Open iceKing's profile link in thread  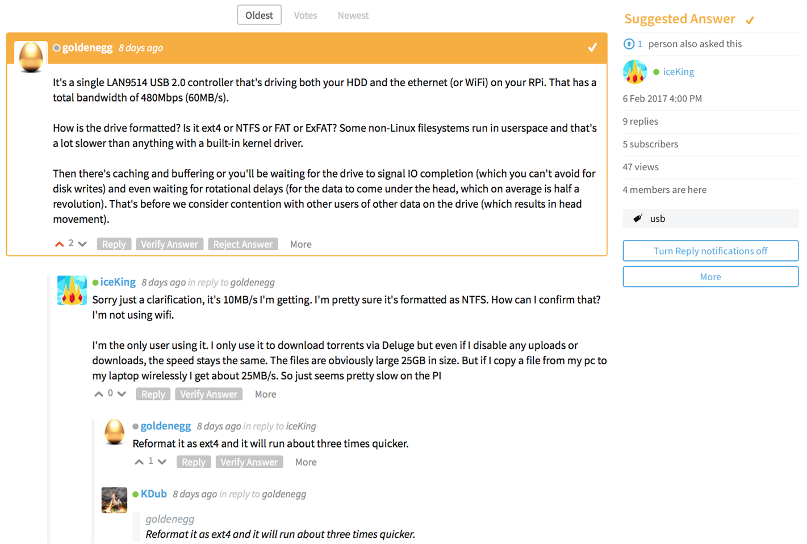tap(118, 282)
